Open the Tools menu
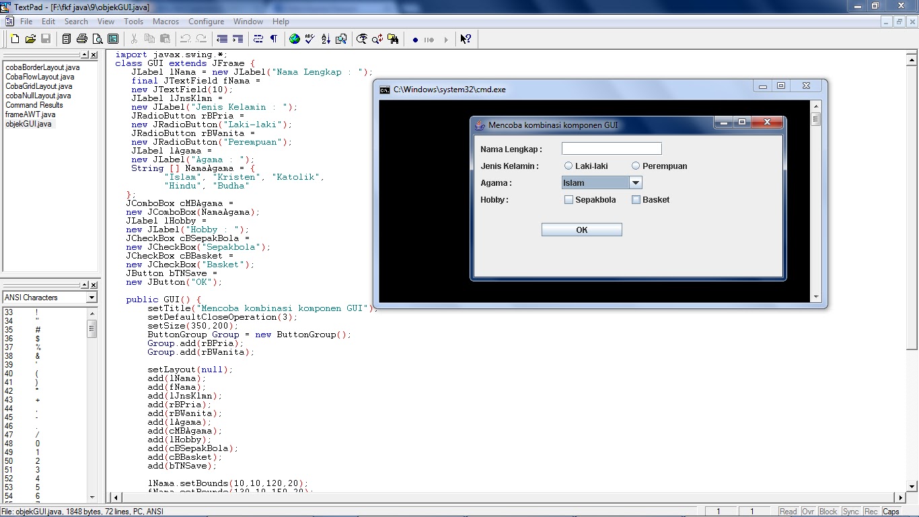 click(x=133, y=22)
